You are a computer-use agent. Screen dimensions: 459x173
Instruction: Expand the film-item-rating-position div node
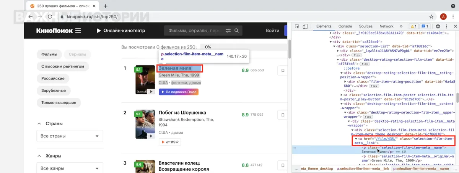[345, 82]
